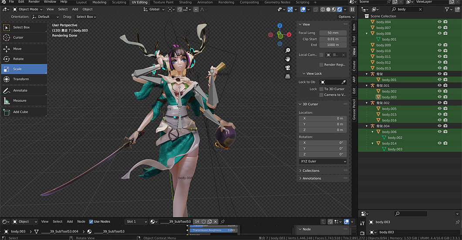Toggle the Use Nodes checkbox
The image size is (462, 240).
coord(91,222)
